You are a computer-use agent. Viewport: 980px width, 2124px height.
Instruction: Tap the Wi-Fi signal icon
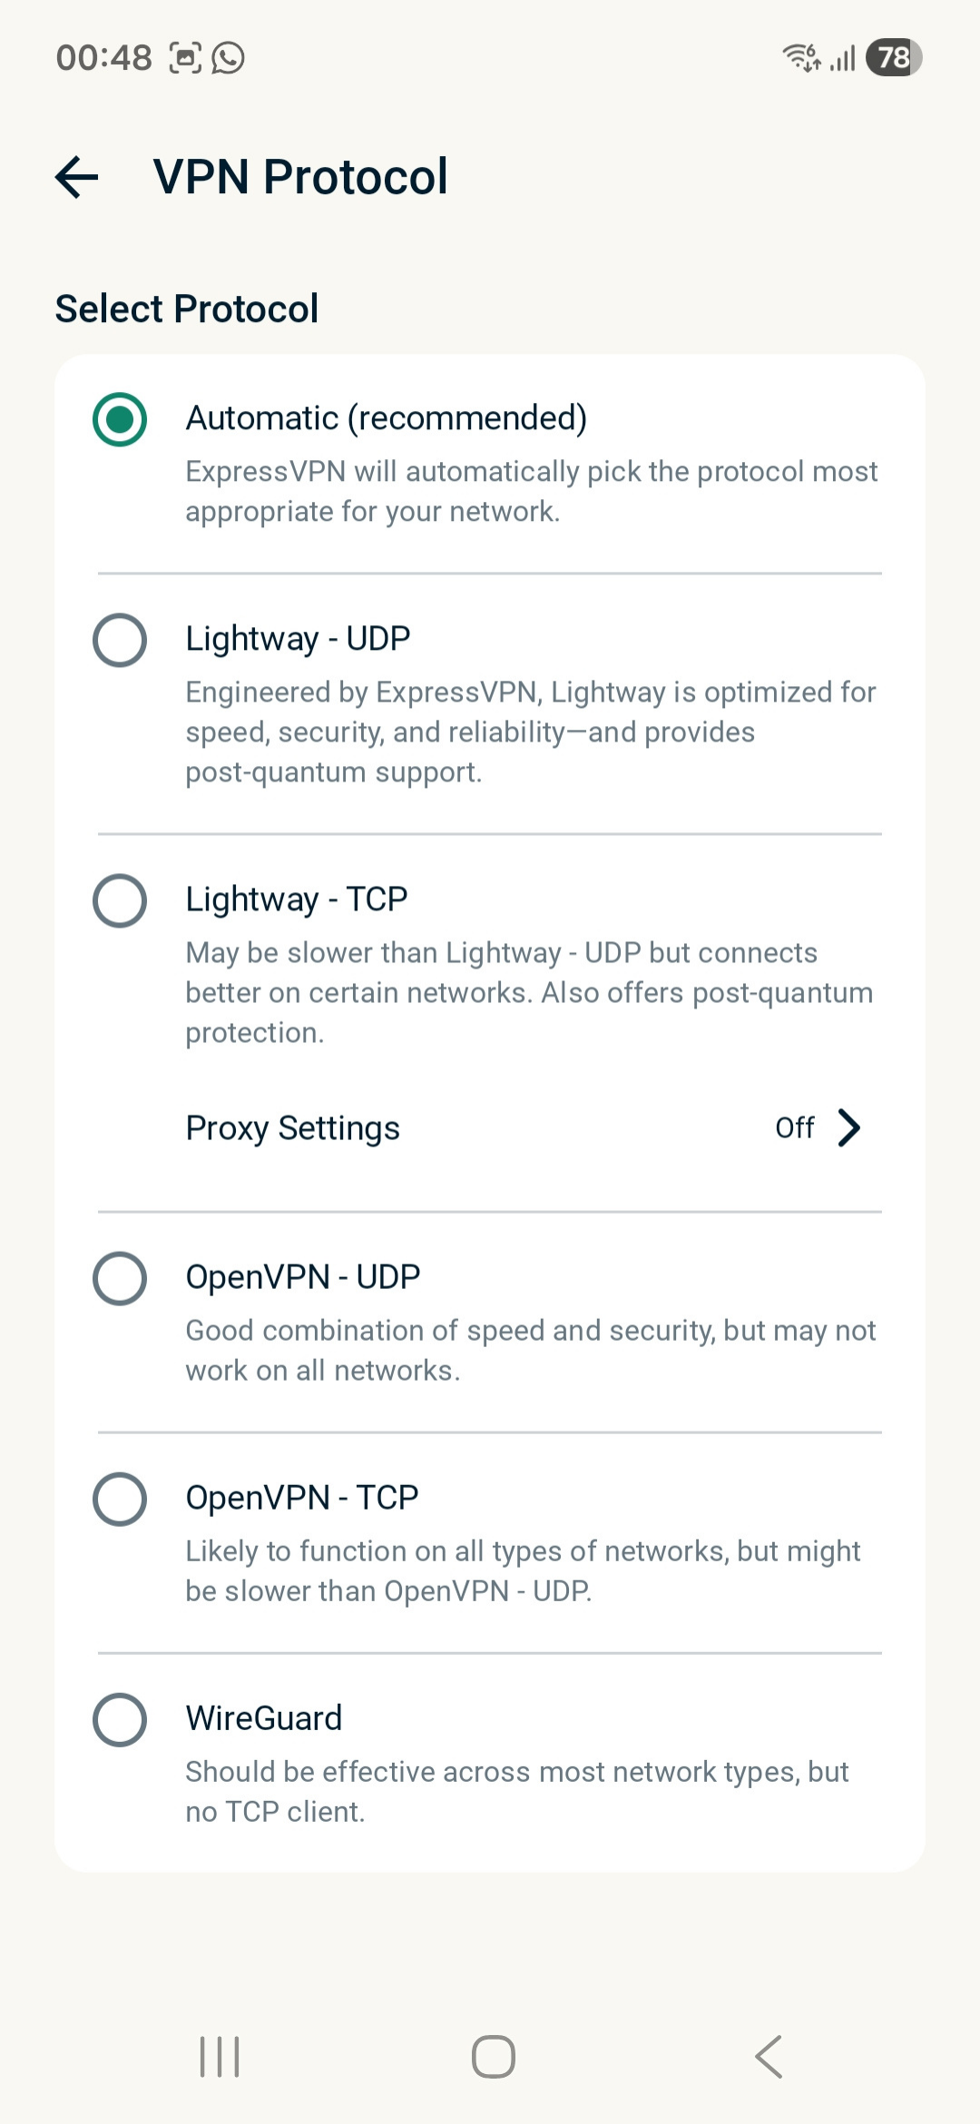pos(801,57)
